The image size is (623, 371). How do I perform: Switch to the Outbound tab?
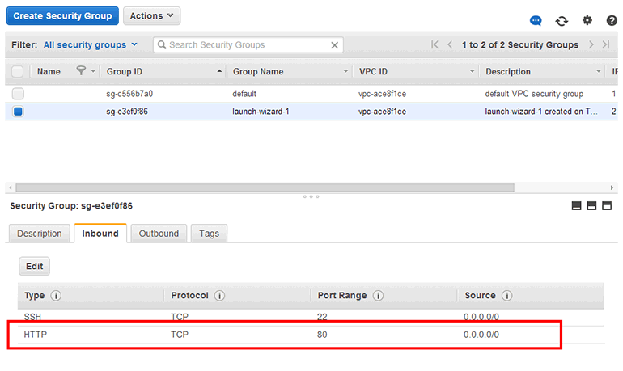[x=159, y=234]
